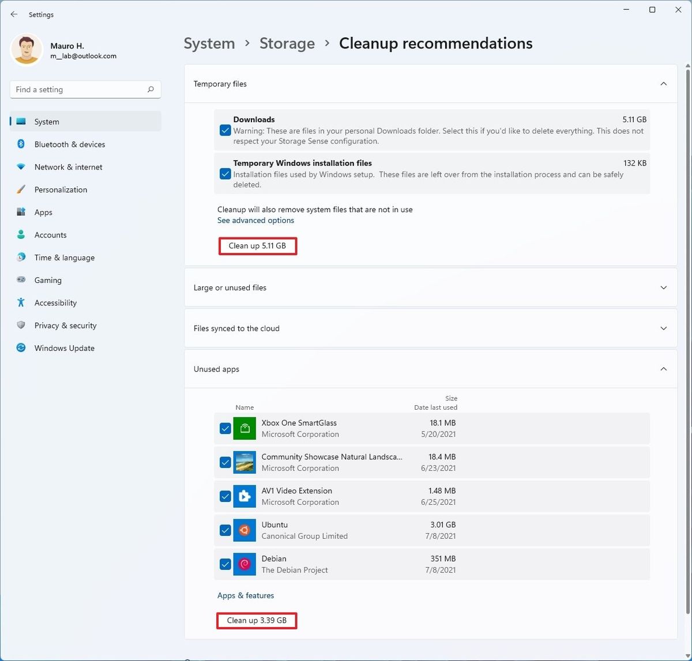Click the back arrow in Settings

tap(14, 14)
